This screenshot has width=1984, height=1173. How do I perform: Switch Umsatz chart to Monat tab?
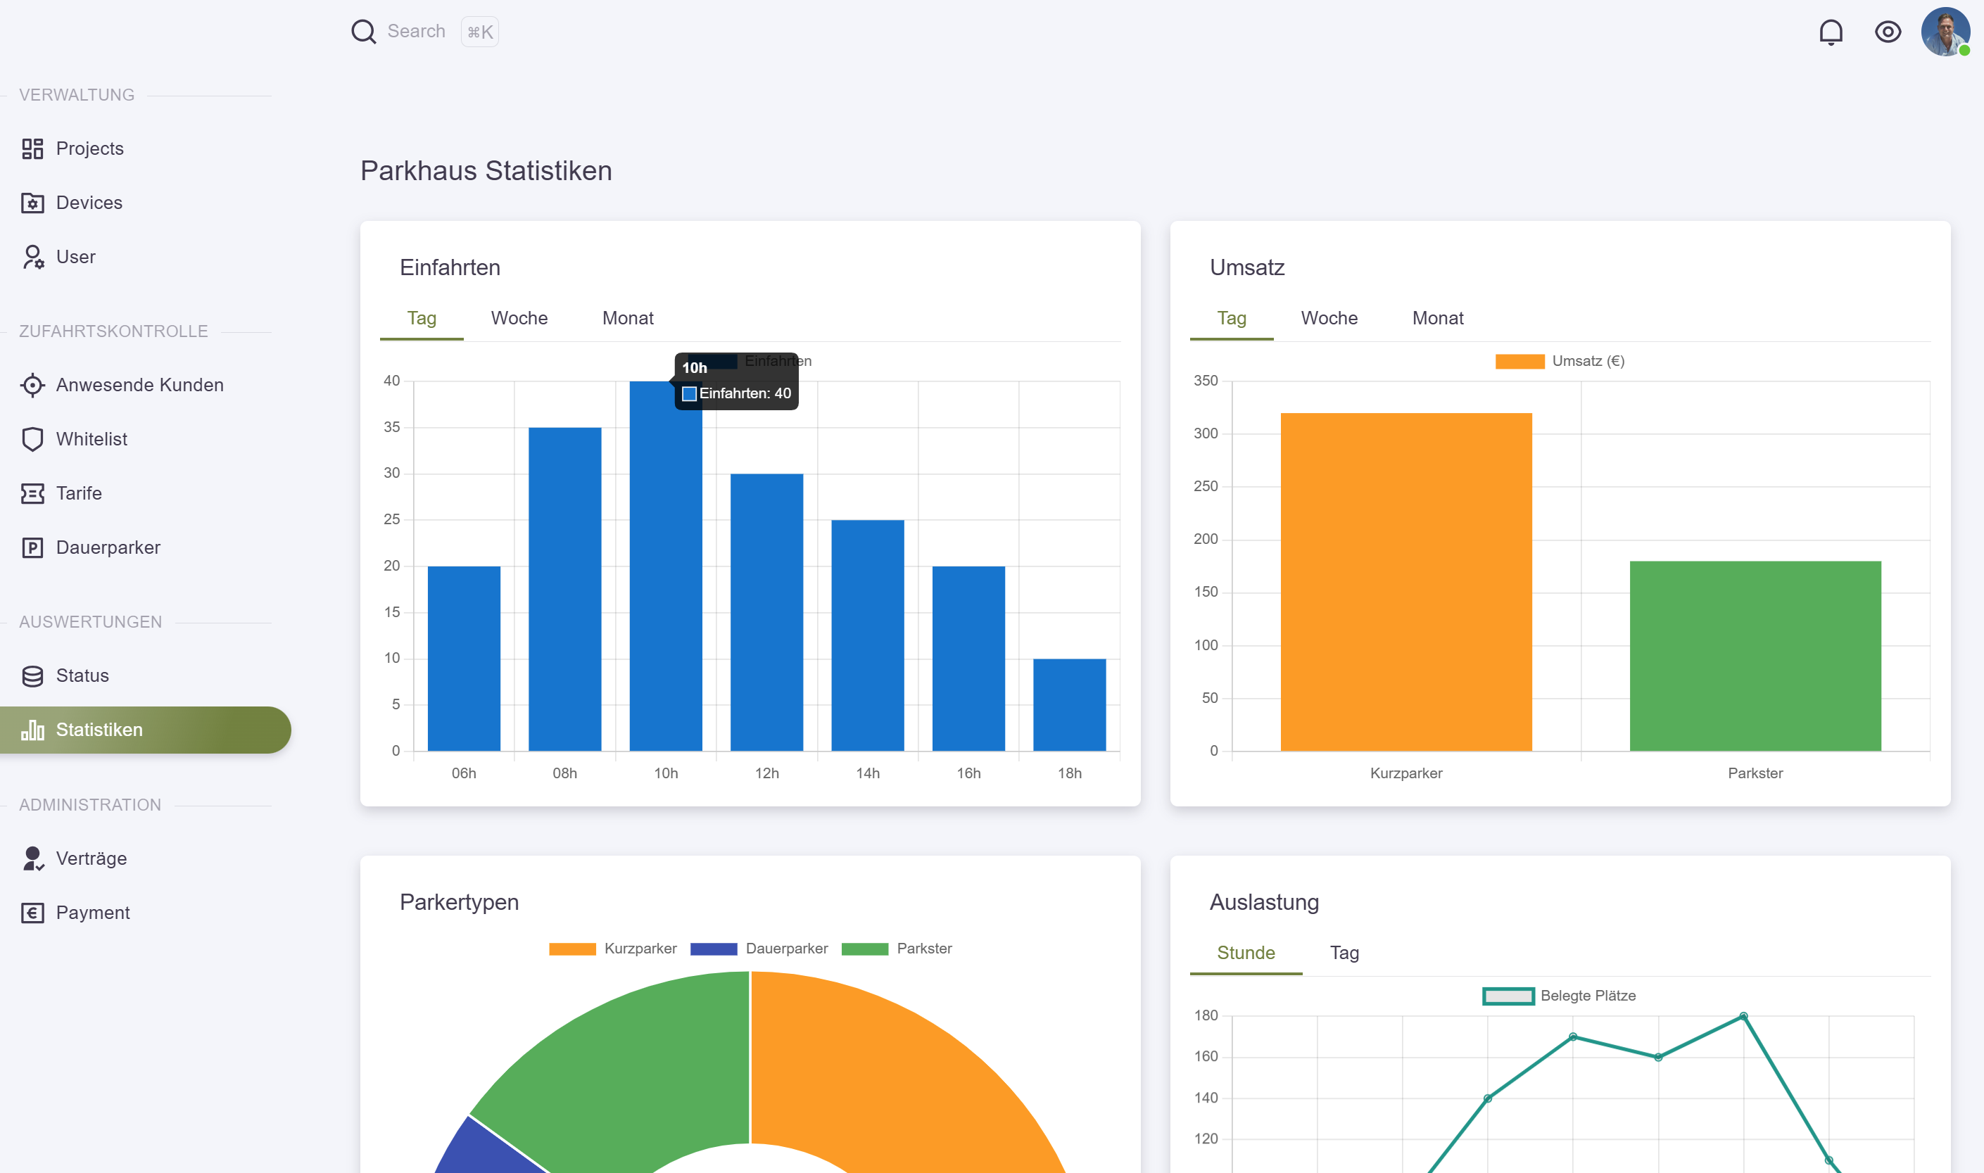click(x=1437, y=319)
